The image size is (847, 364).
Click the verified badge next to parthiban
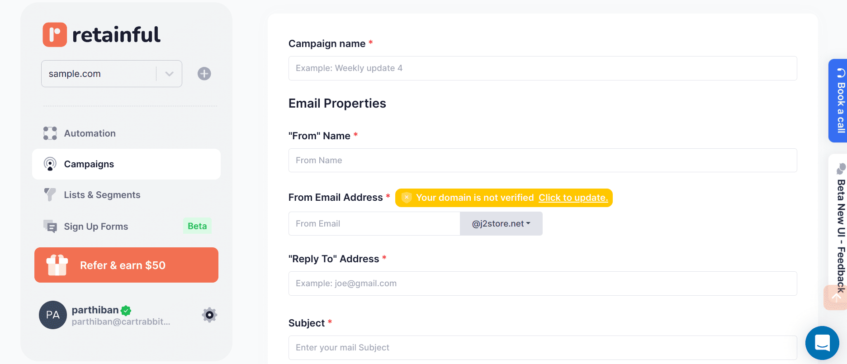(126, 310)
